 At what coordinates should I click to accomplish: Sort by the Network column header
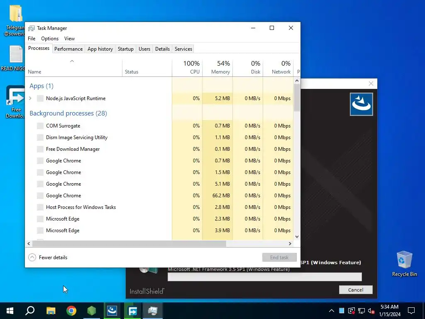coord(278,67)
